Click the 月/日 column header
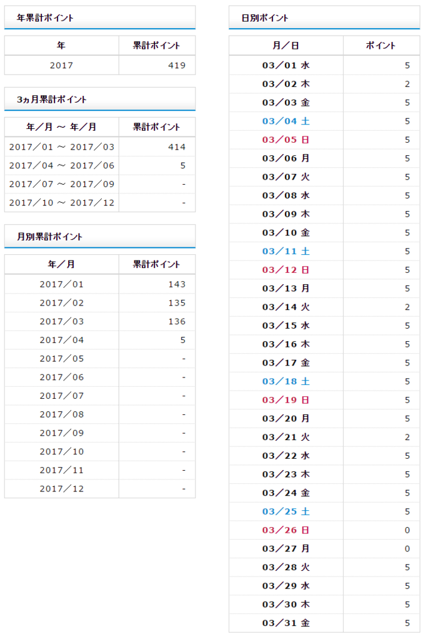Image resolution: width=428 pixels, height=641 pixels. point(286,45)
